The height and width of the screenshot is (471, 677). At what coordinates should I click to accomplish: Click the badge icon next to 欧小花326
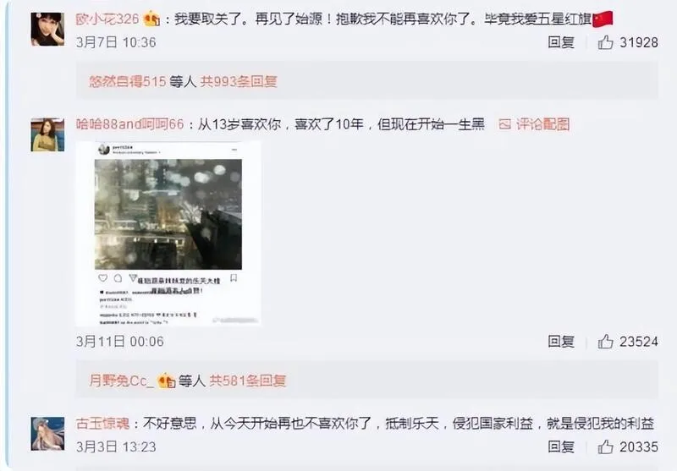pos(151,19)
